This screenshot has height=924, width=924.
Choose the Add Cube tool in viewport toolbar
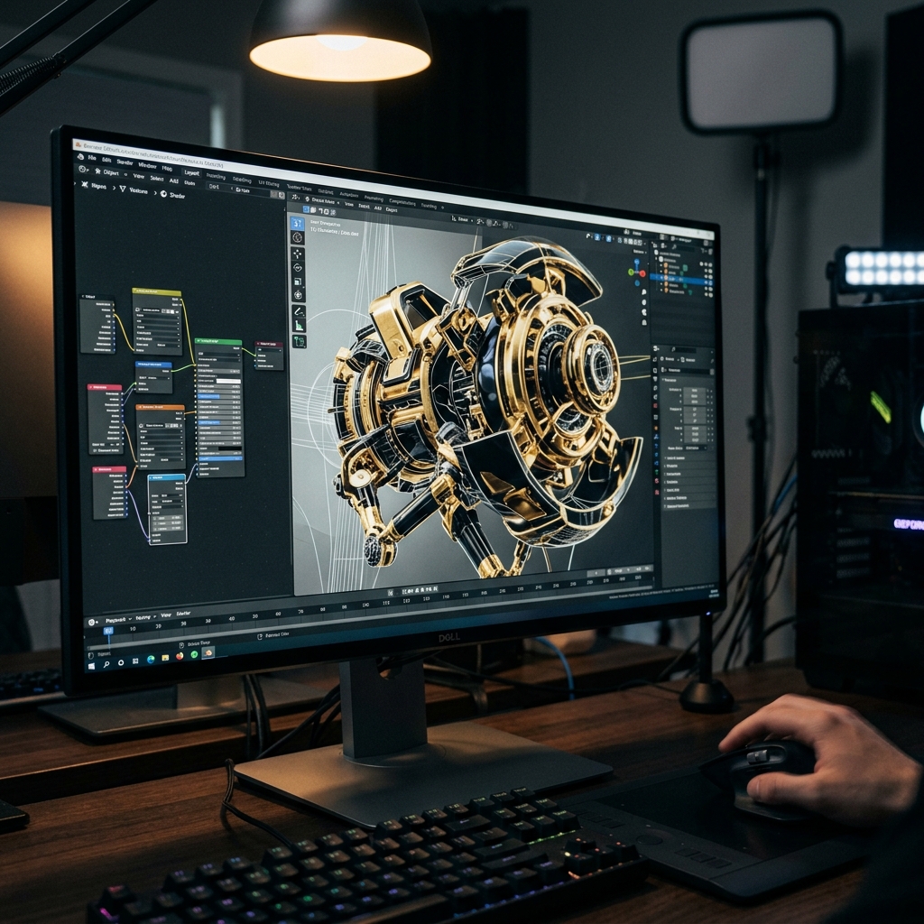coord(300,340)
